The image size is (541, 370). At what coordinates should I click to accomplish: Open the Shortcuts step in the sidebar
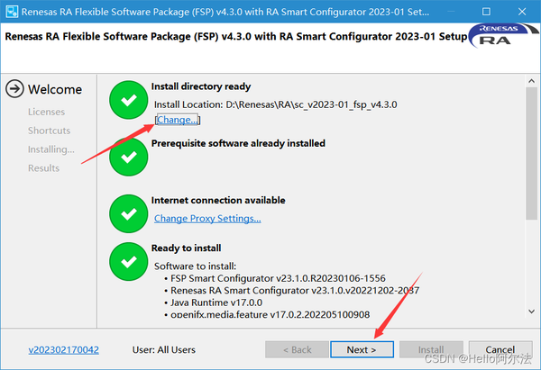(x=49, y=131)
